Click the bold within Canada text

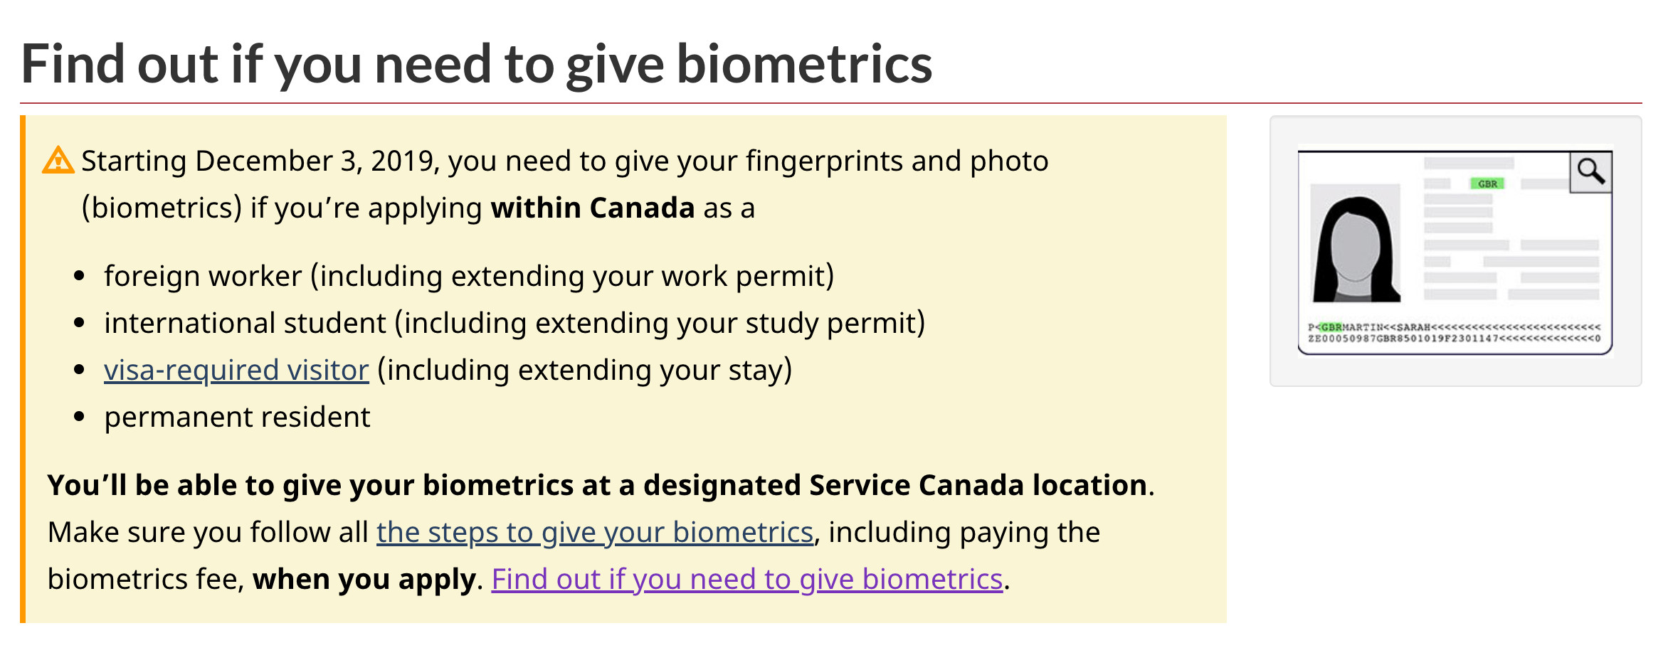pyautogui.click(x=592, y=208)
